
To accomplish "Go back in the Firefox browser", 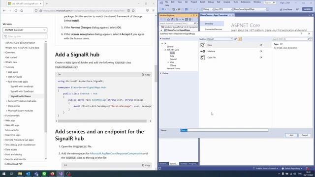I will click(4, 10).
